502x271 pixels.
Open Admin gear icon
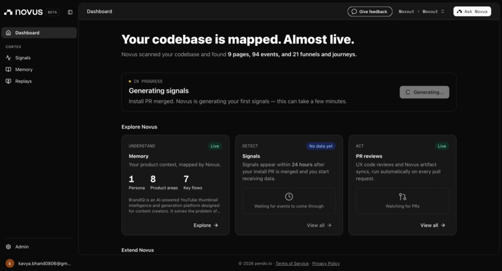8,247
